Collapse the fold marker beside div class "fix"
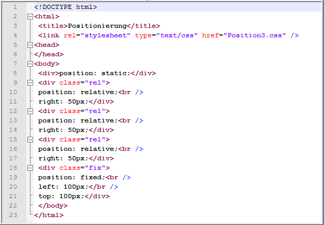The width and height of the screenshot is (324, 225). coord(30,168)
